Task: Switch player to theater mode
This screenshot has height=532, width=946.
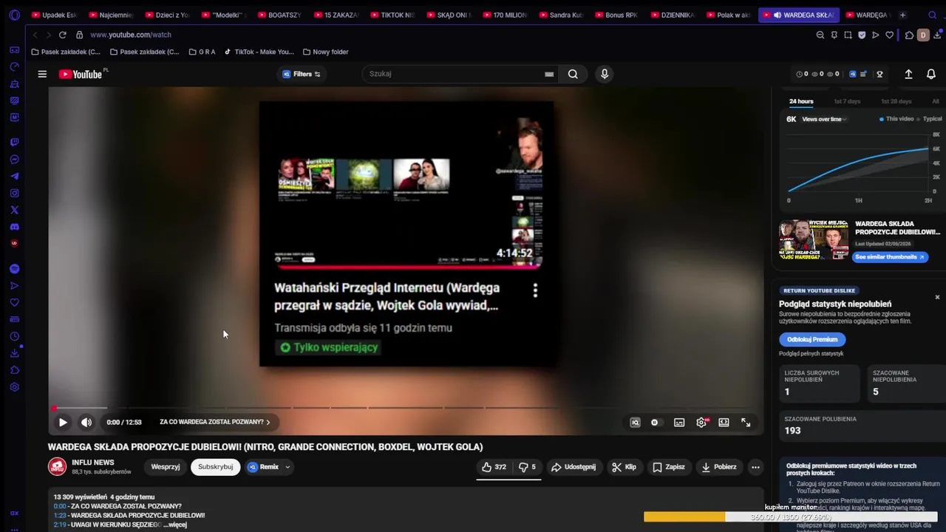Action: (724, 422)
